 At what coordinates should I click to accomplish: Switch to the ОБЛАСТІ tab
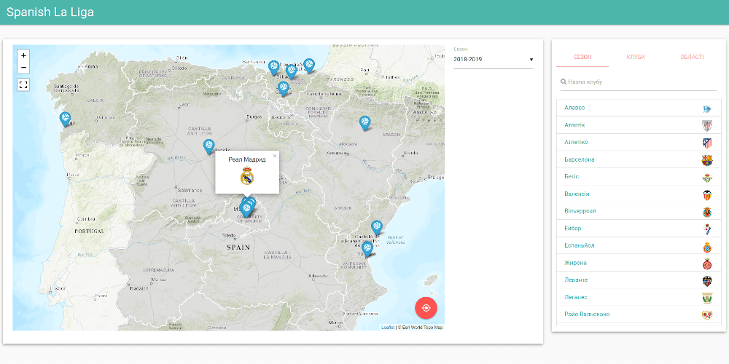pos(692,57)
